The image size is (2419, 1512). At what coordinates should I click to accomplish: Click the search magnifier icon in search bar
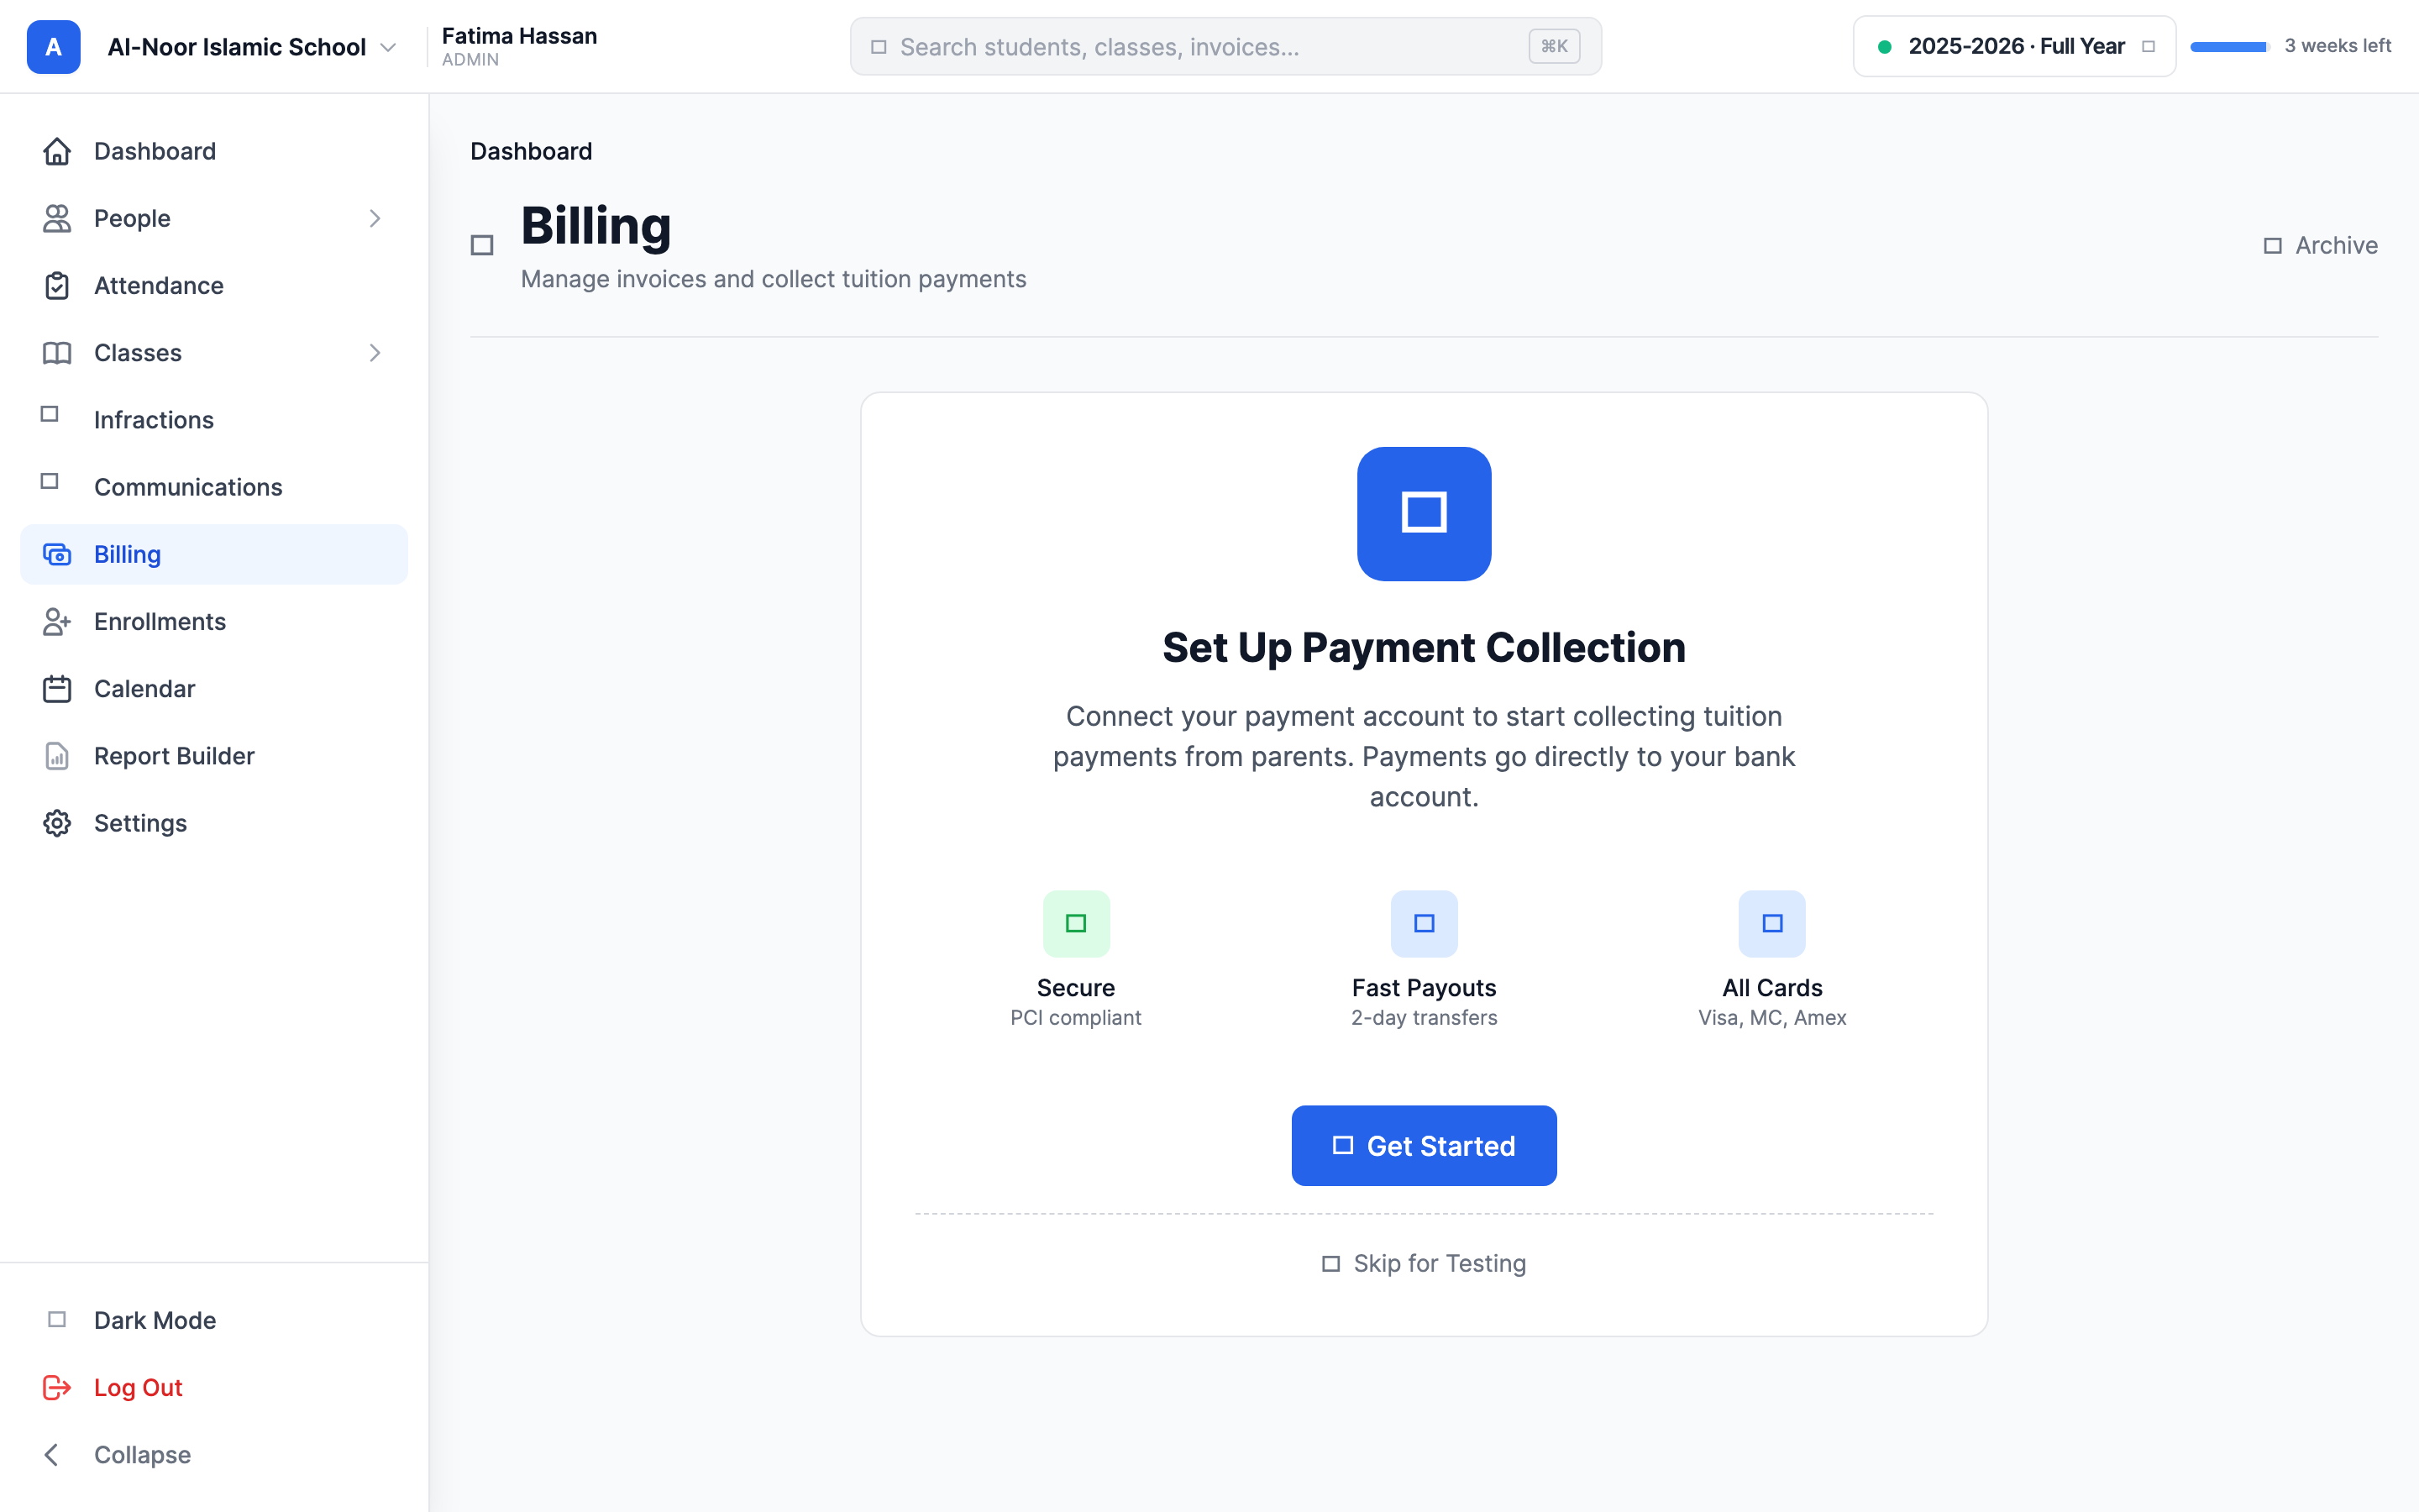click(879, 47)
